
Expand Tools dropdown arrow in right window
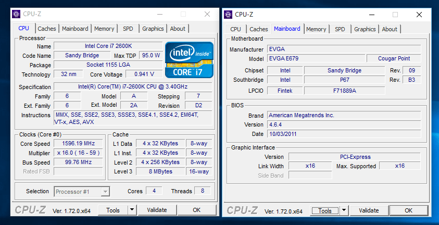click(x=344, y=210)
